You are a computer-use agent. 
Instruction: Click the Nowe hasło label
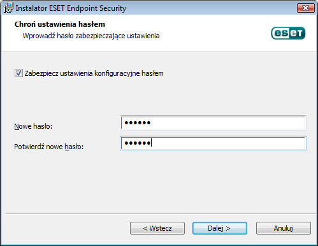[33, 126]
